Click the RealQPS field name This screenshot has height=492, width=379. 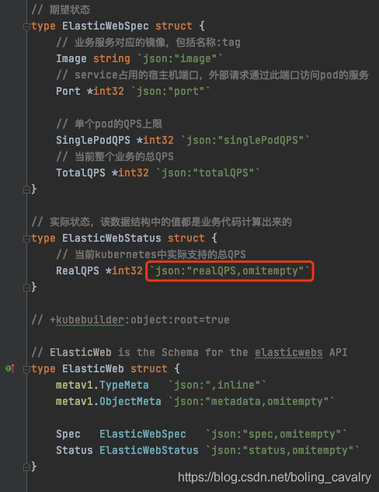coord(78,270)
